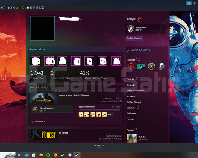Click the thumbs icon beside İnceleme 1
198x158 pixels.
click(32, 122)
